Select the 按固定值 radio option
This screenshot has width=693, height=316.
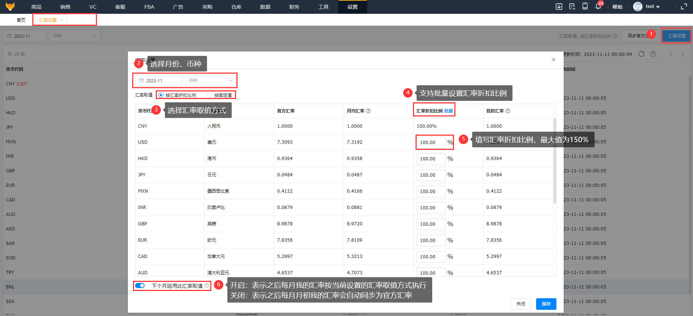[x=210, y=95]
